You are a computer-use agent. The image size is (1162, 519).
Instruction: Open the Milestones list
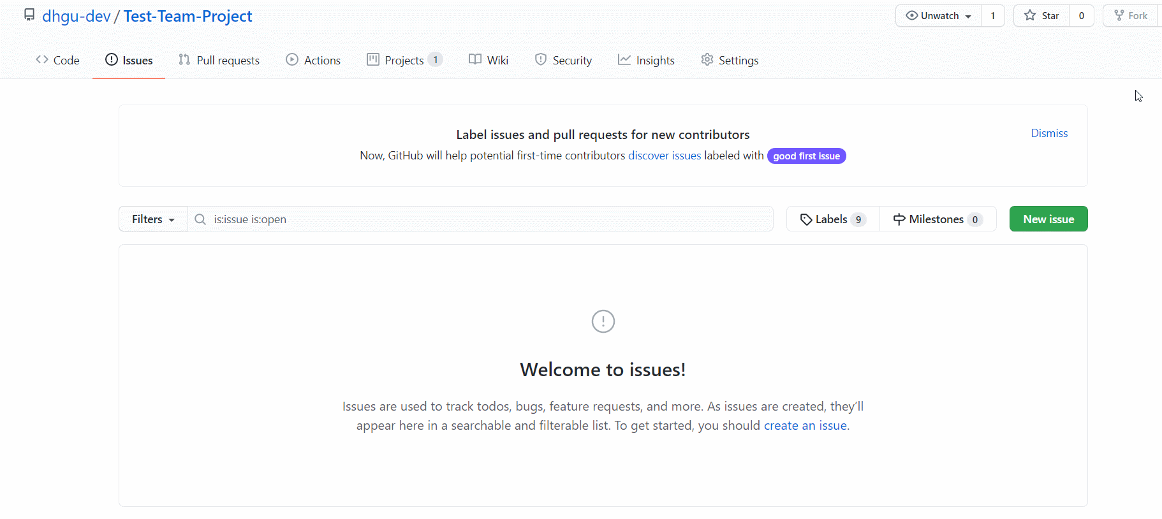pyautogui.click(x=938, y=219)
